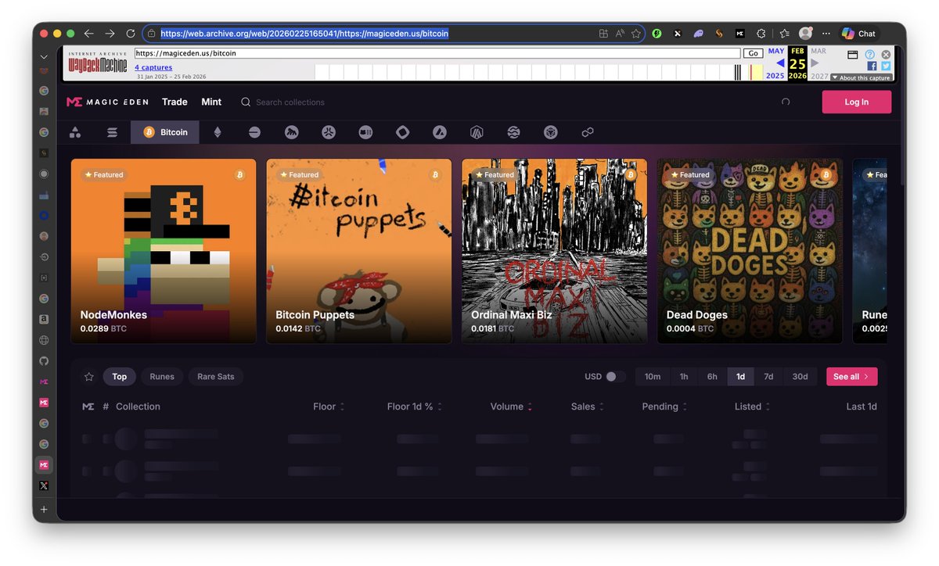
Task: Expand About this capture dropdown
Action: click(861, 77)
